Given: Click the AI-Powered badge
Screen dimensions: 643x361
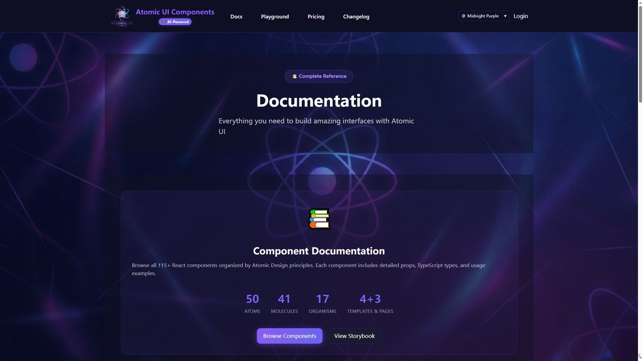Looking at the screenshot, I should [x=175, y=22].
